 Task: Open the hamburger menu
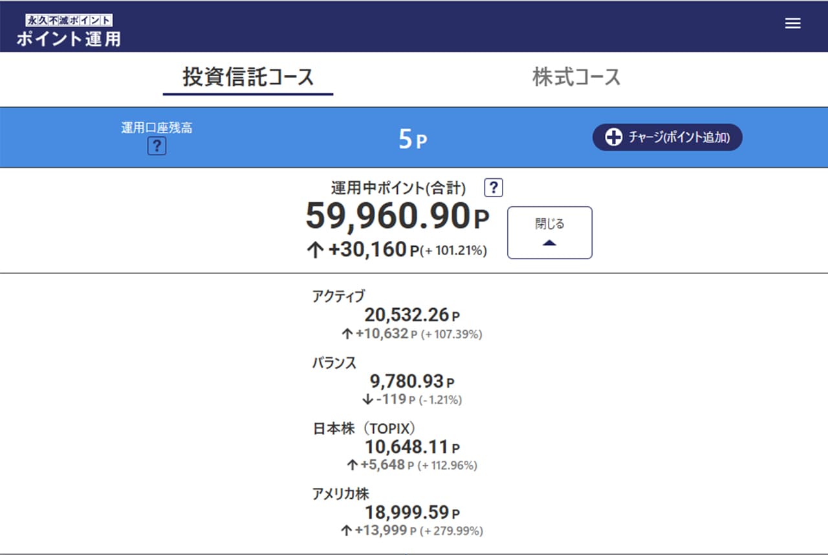coord(792,23)
